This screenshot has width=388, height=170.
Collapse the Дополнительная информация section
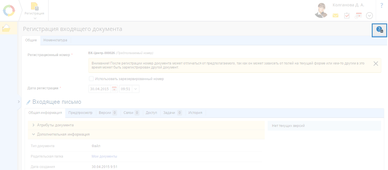[x=146, y=134]
